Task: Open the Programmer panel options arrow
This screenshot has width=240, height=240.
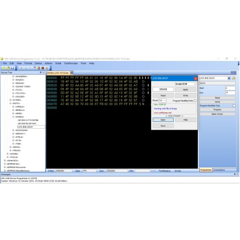Action: tap(232, 72)
